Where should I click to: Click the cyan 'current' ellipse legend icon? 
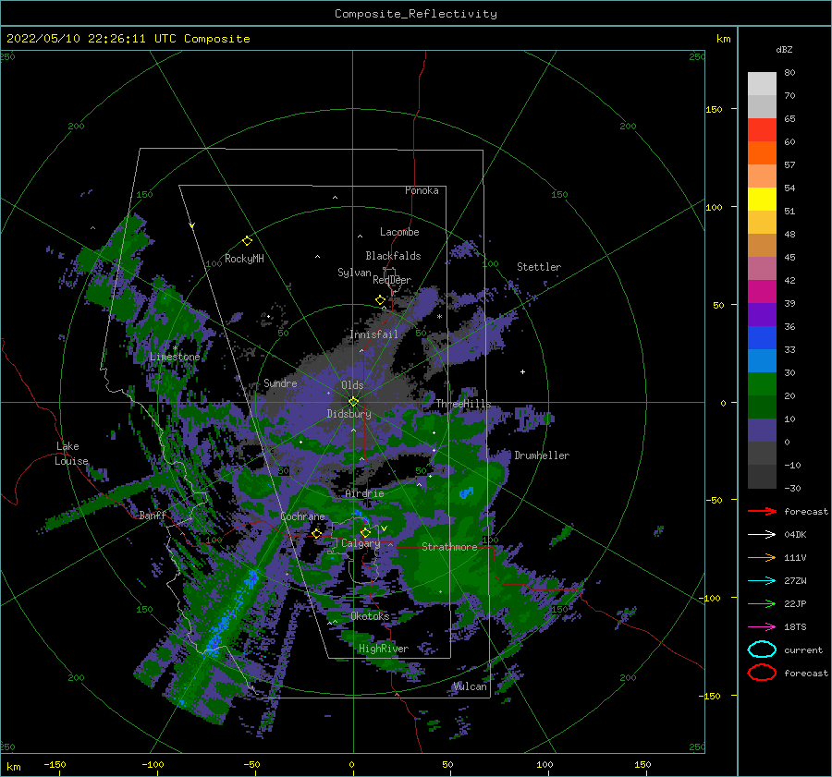[762, 650]
